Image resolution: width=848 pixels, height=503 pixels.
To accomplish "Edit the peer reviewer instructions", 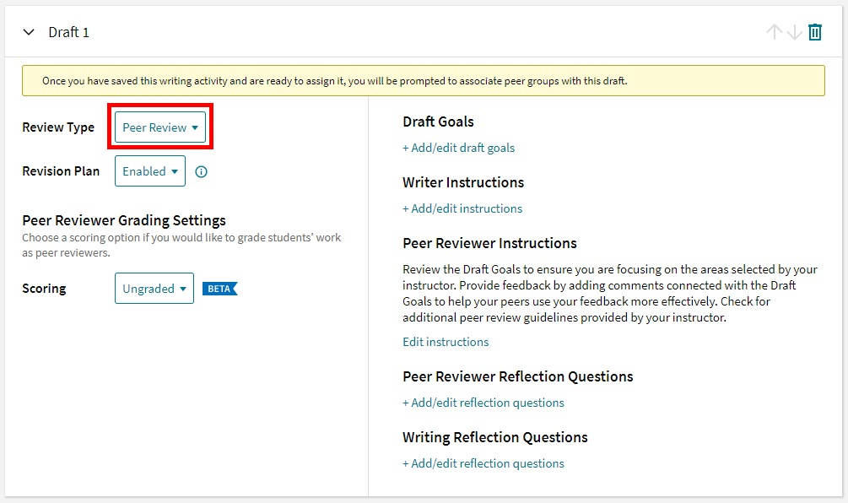I will coord(445,342).
